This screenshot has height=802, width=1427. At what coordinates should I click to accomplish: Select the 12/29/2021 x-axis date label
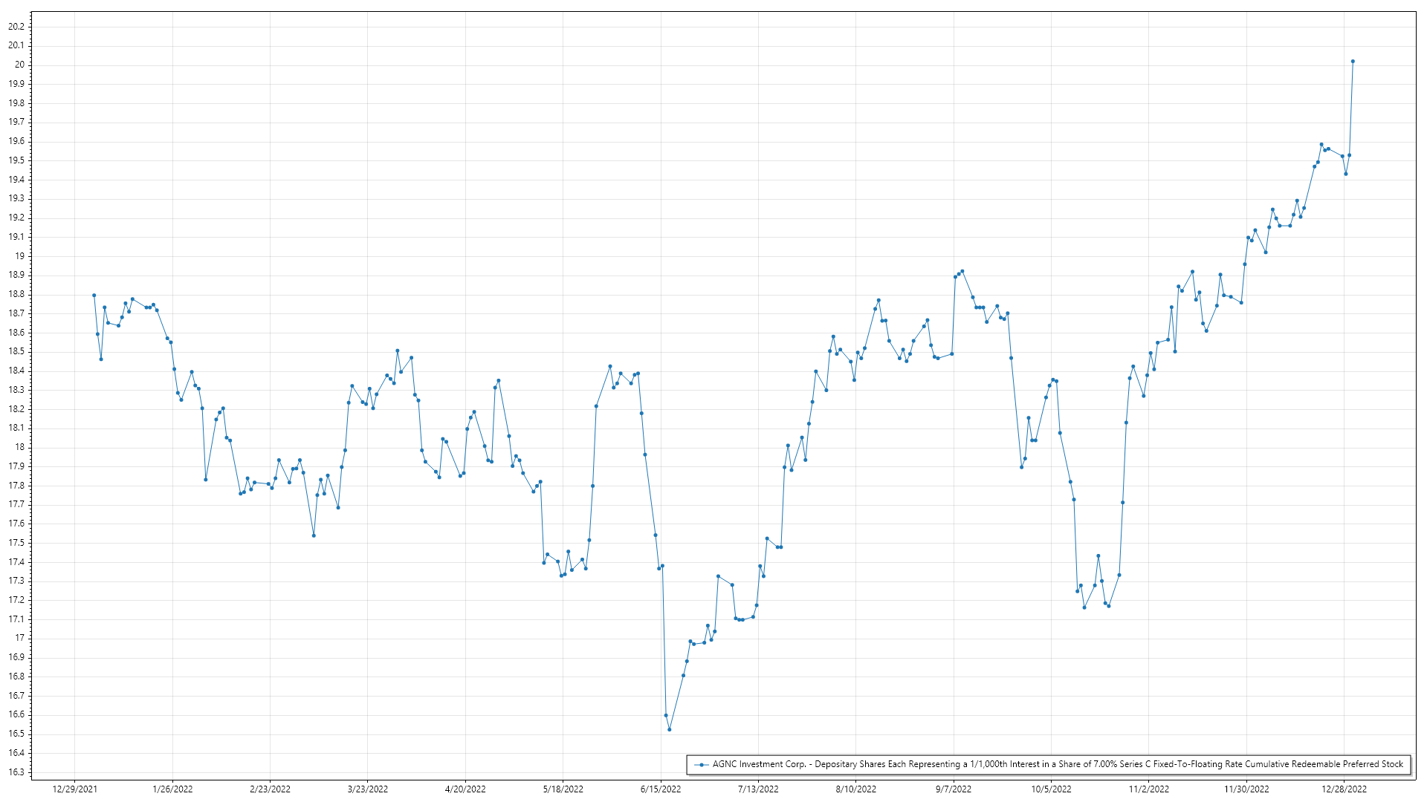click(x=74, y=789)
